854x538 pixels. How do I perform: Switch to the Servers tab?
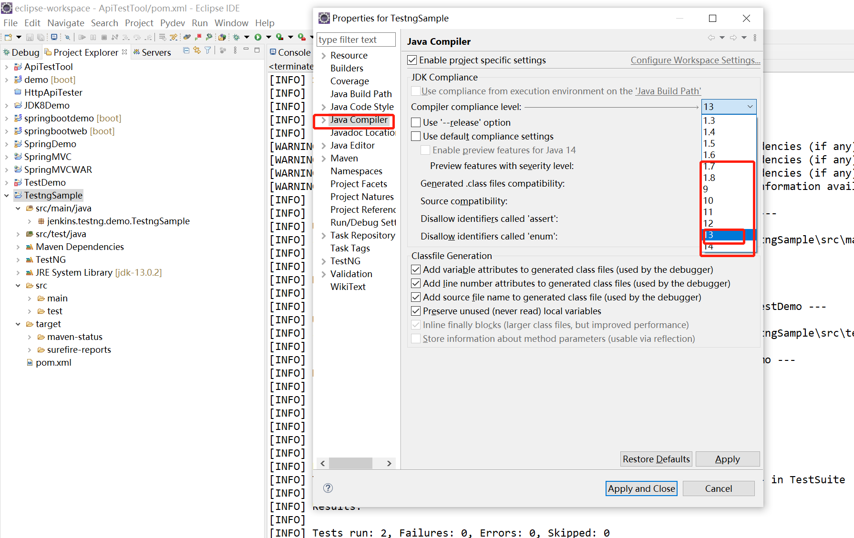click(152, 52)
